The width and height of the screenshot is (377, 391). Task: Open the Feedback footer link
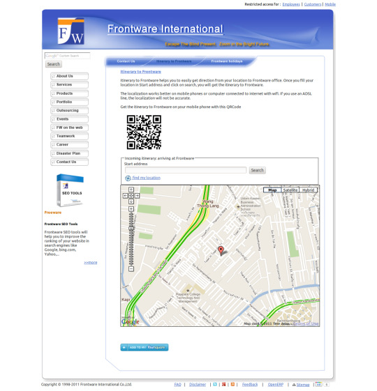click(250, 385)
